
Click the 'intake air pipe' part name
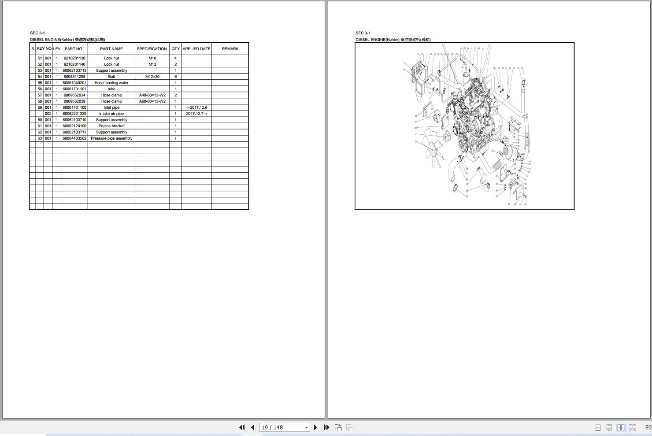pyautogui.click(x=111, y=114)
